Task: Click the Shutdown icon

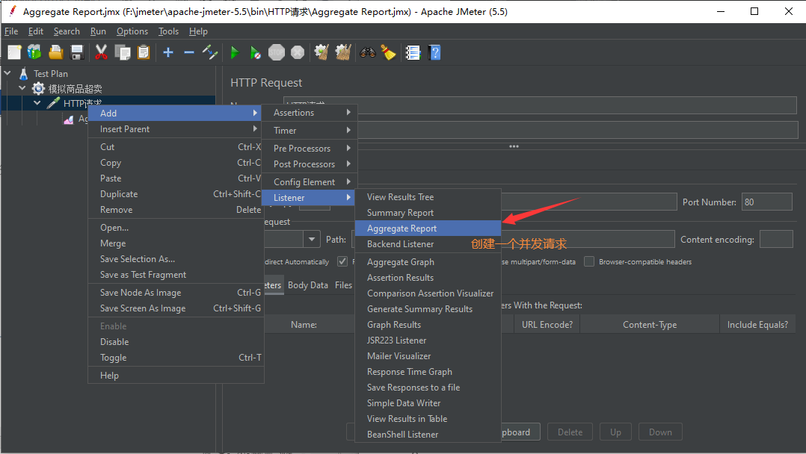Action: pos(298,52)
